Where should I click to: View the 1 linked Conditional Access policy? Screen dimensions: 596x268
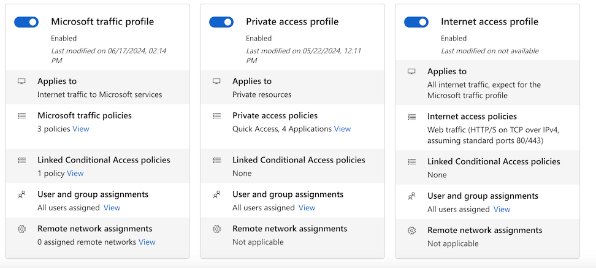point(75,174)
